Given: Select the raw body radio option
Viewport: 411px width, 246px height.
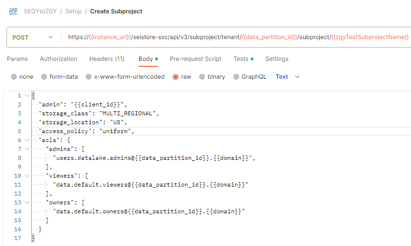Looking at the screenshot, I should tap(175, 77).
